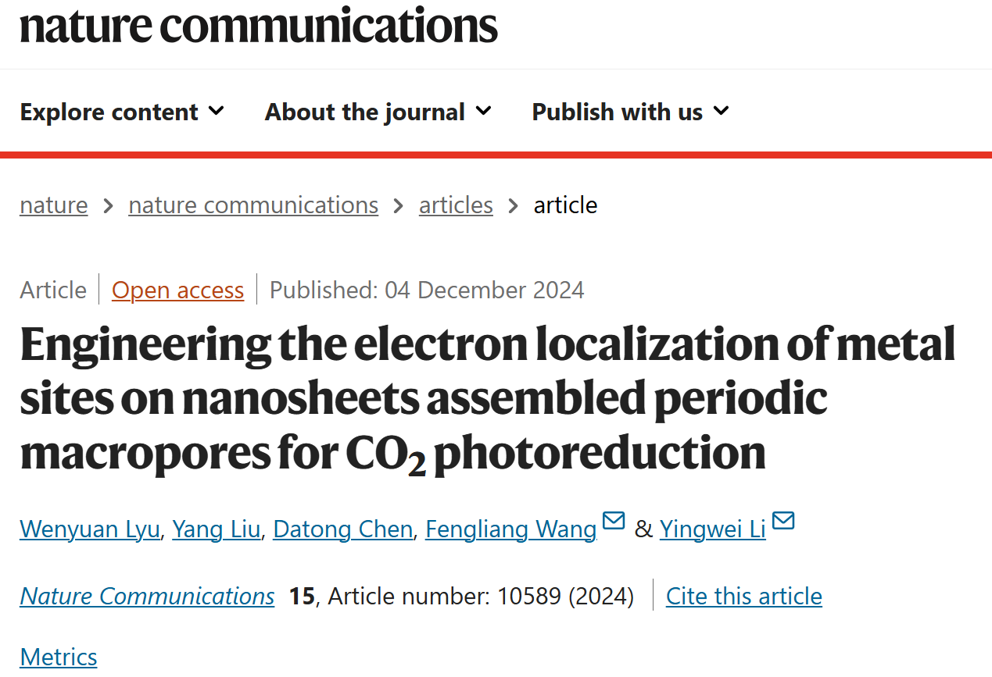Click the italic Nature Communications journal link
Viewport: 992px width, 677px height.
(147, 596)
